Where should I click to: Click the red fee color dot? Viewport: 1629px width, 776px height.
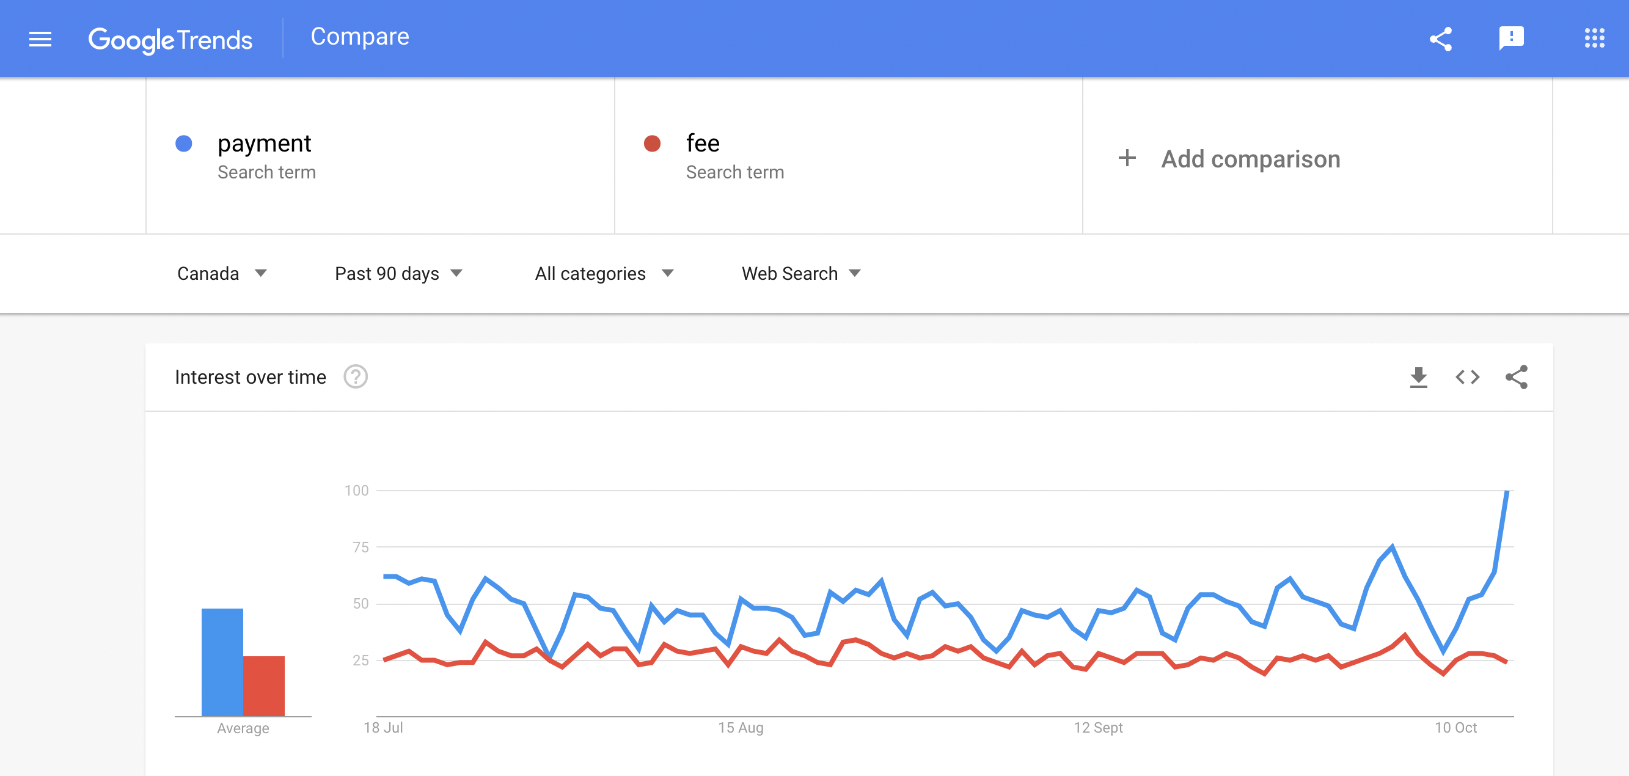point(652,144)
